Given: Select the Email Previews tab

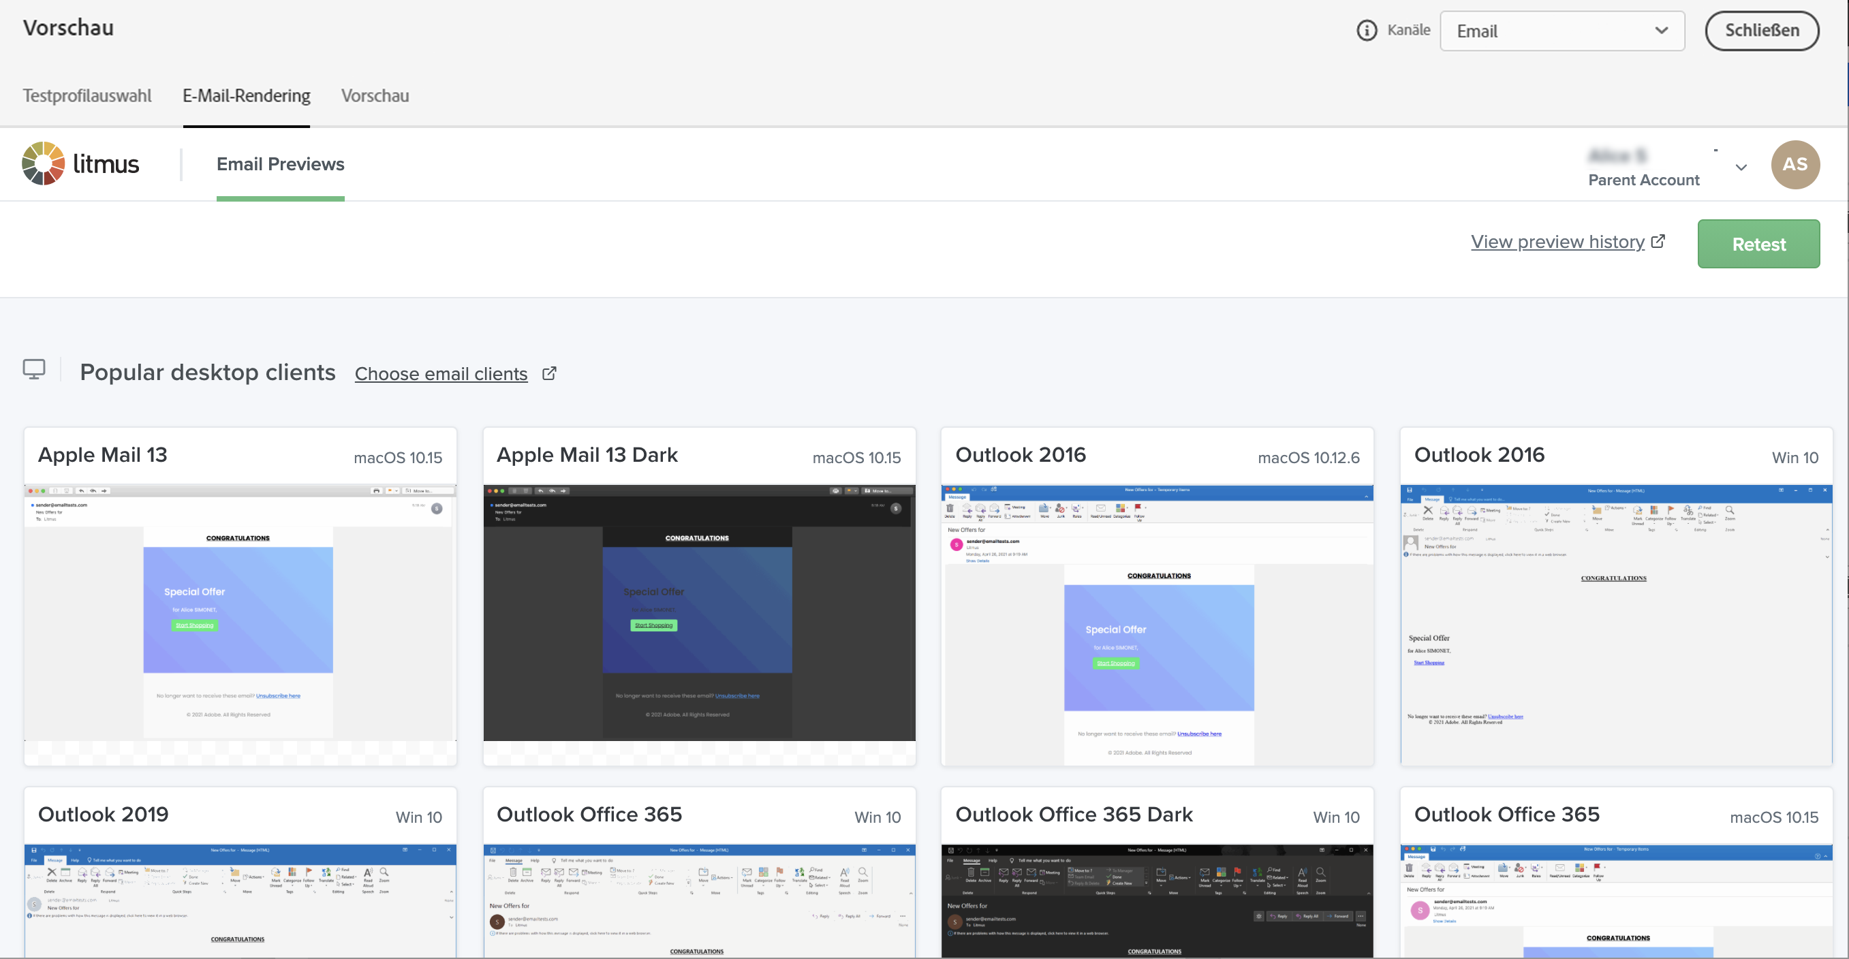Looking at the screenshot, I should pos(280,164).
